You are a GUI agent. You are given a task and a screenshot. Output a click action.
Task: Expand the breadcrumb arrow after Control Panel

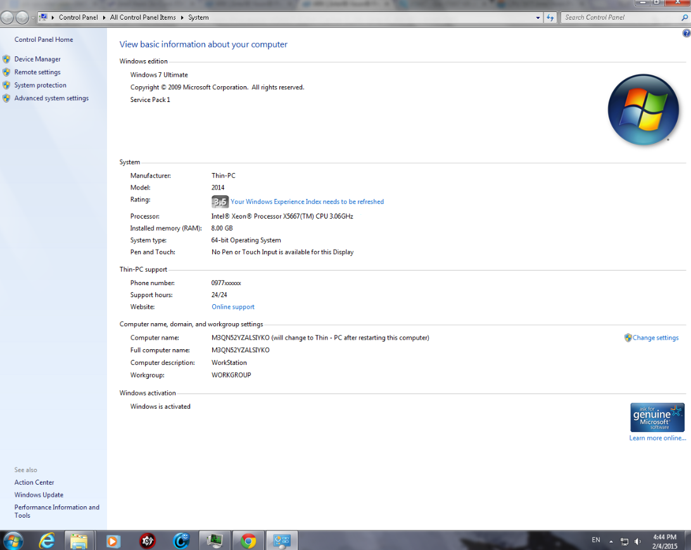(105, 18)
